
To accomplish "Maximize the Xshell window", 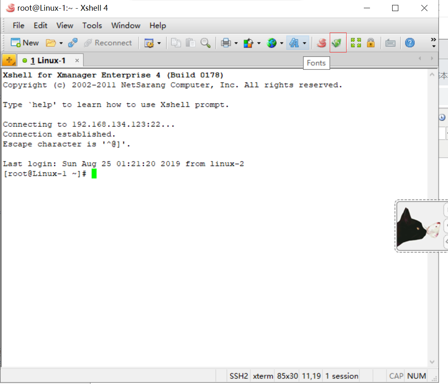I will point(395,8).
